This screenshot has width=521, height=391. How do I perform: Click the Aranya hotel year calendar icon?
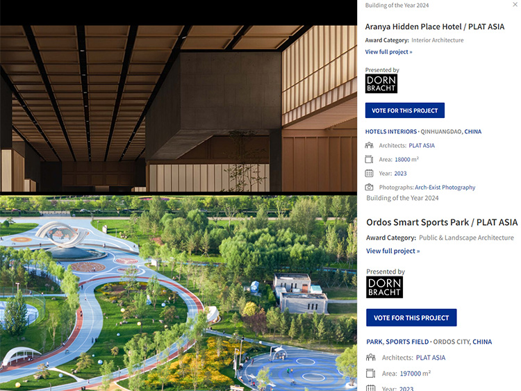[x=369, y=173]
